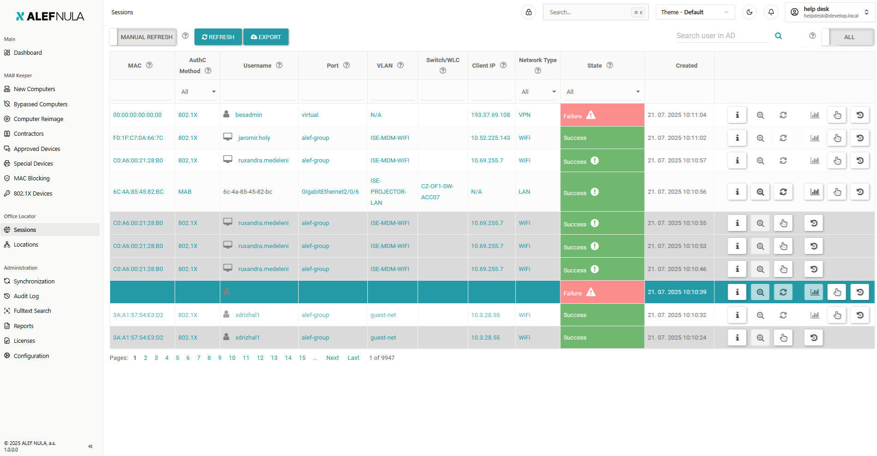Toggle dark mode with the moon icon
The image size is (877, 456).
(x=749, y=12)
